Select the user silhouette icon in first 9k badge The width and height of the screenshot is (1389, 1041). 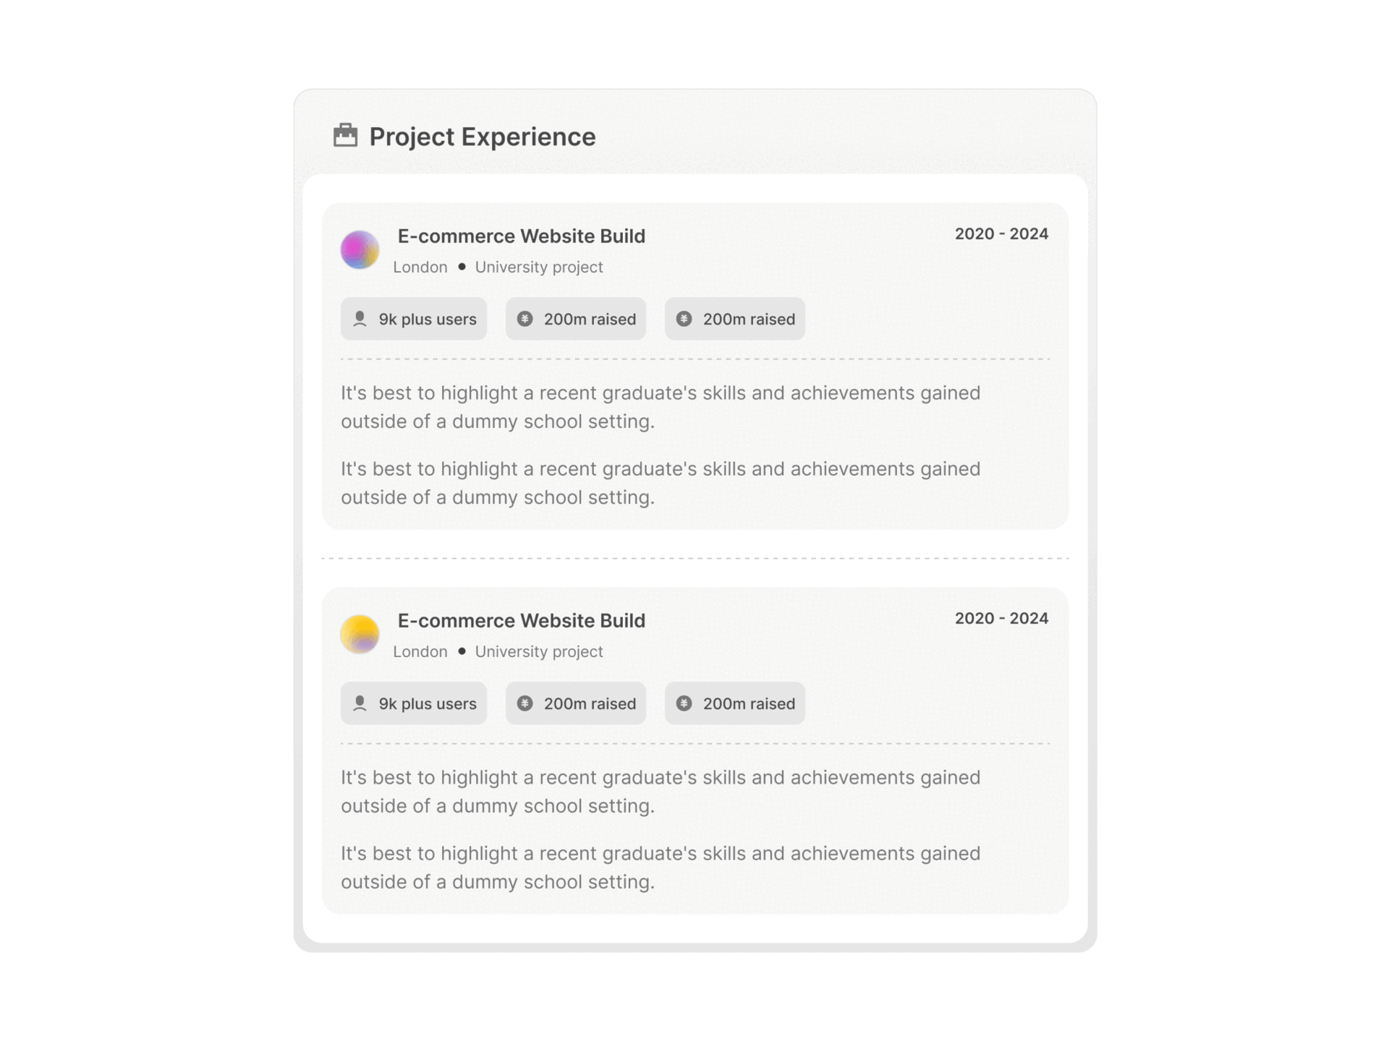tap(360, 318)
